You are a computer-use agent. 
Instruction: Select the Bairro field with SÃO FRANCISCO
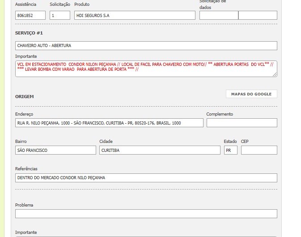55,150
